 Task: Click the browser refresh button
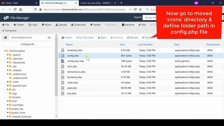click(x=15, y=9)
